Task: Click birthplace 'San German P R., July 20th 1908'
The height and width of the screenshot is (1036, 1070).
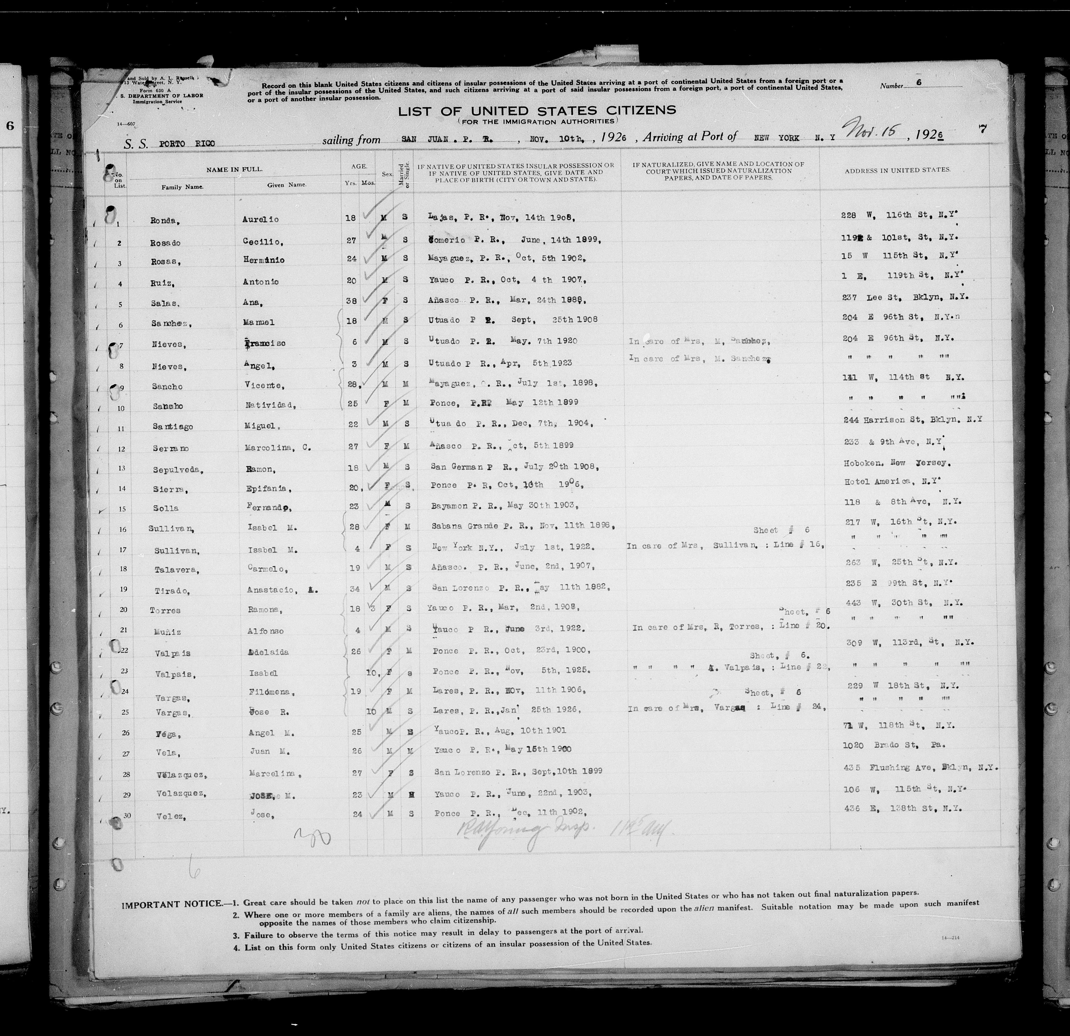Action: click(515, 467)
